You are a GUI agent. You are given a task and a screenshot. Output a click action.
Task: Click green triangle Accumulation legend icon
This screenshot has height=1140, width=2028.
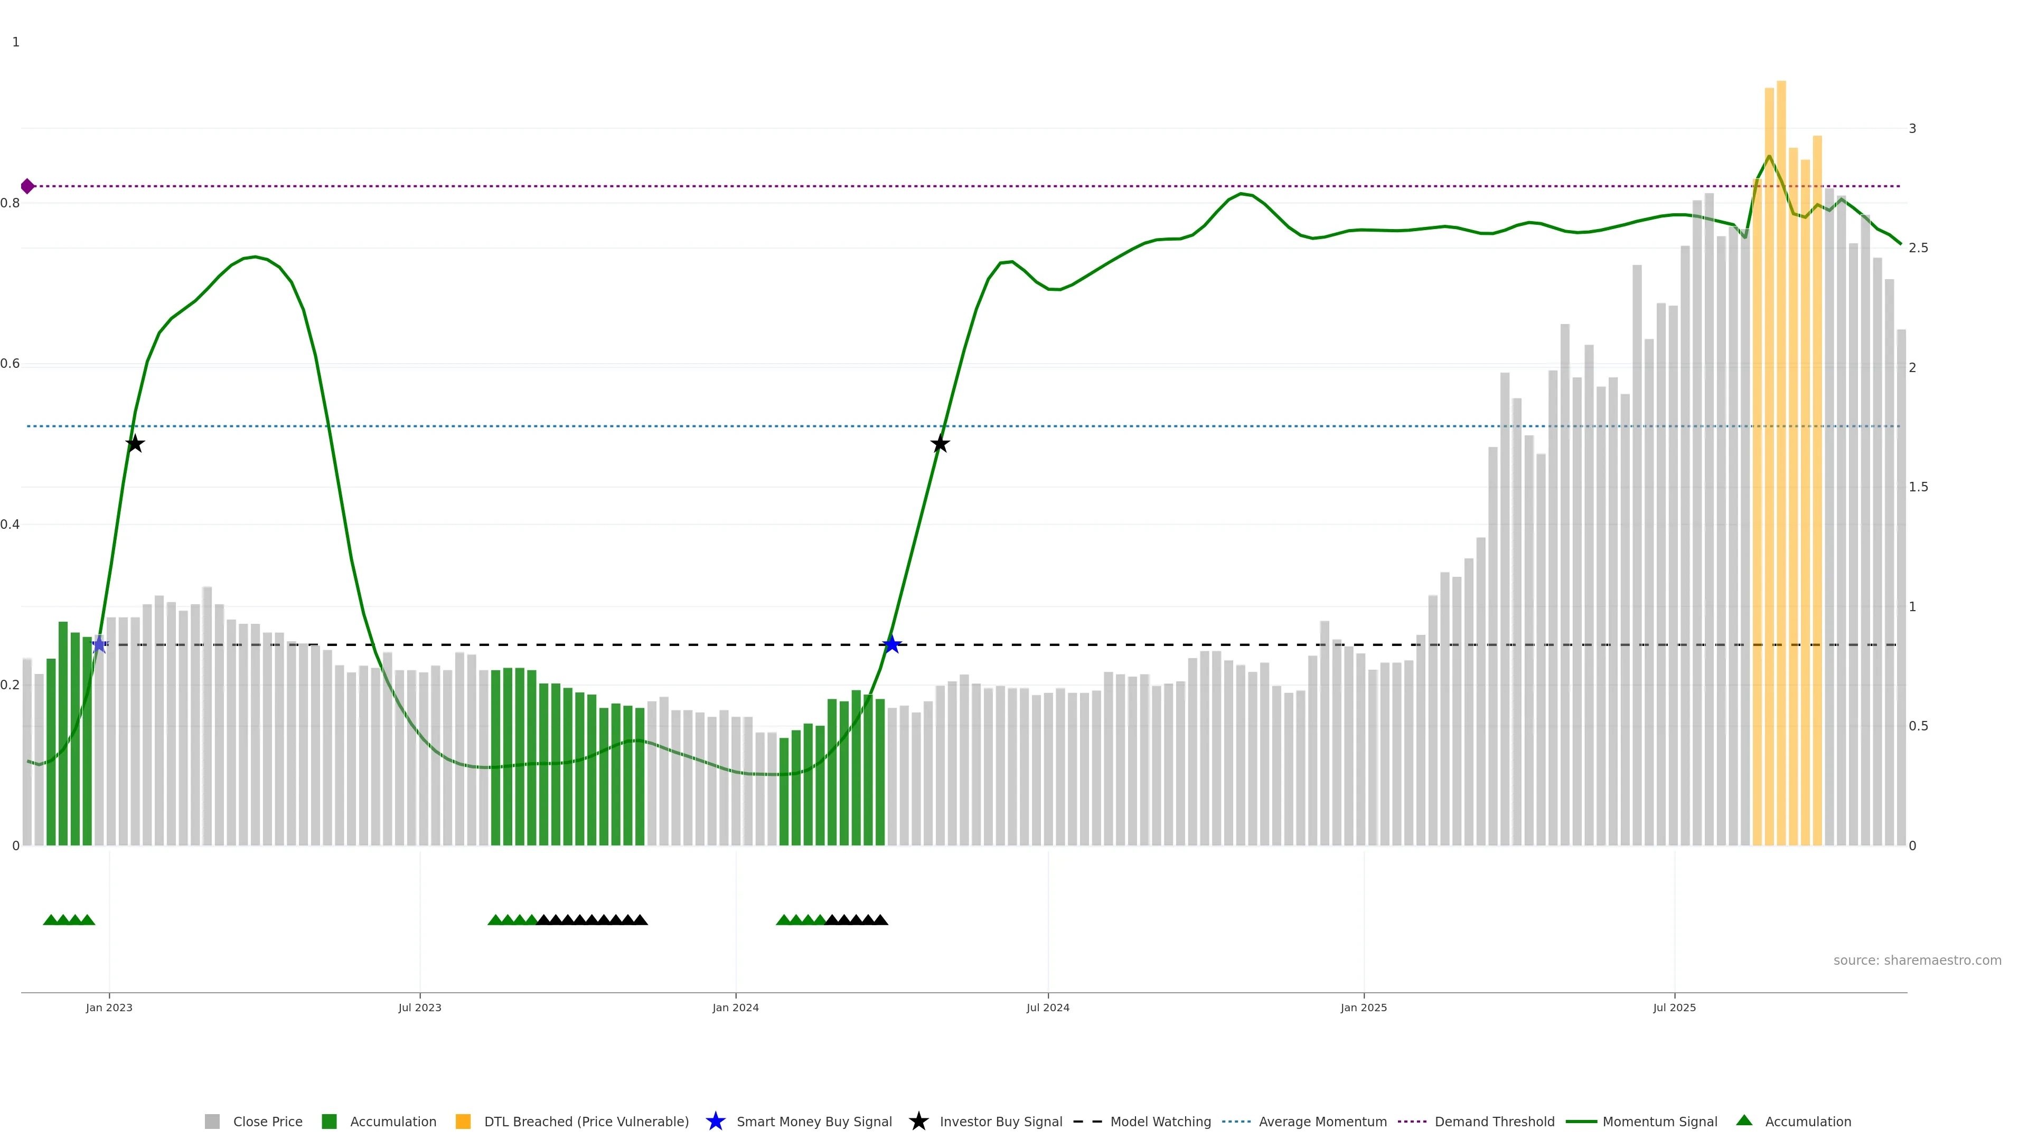pos(1744,1121)
